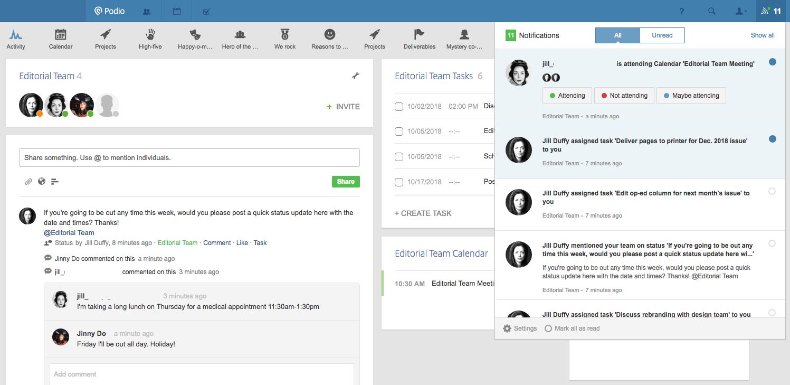Select the Mark all as read radio
790x385 pixels.
point(548,328)
